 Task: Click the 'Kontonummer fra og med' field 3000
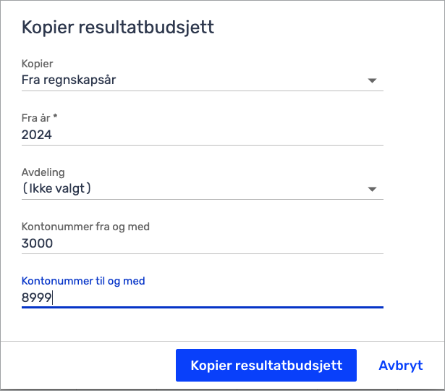(x=203, y=243)
